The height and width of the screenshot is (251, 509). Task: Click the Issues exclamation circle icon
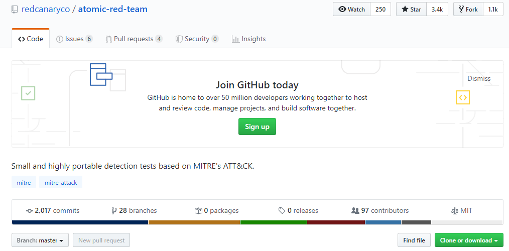coord(60,39)
